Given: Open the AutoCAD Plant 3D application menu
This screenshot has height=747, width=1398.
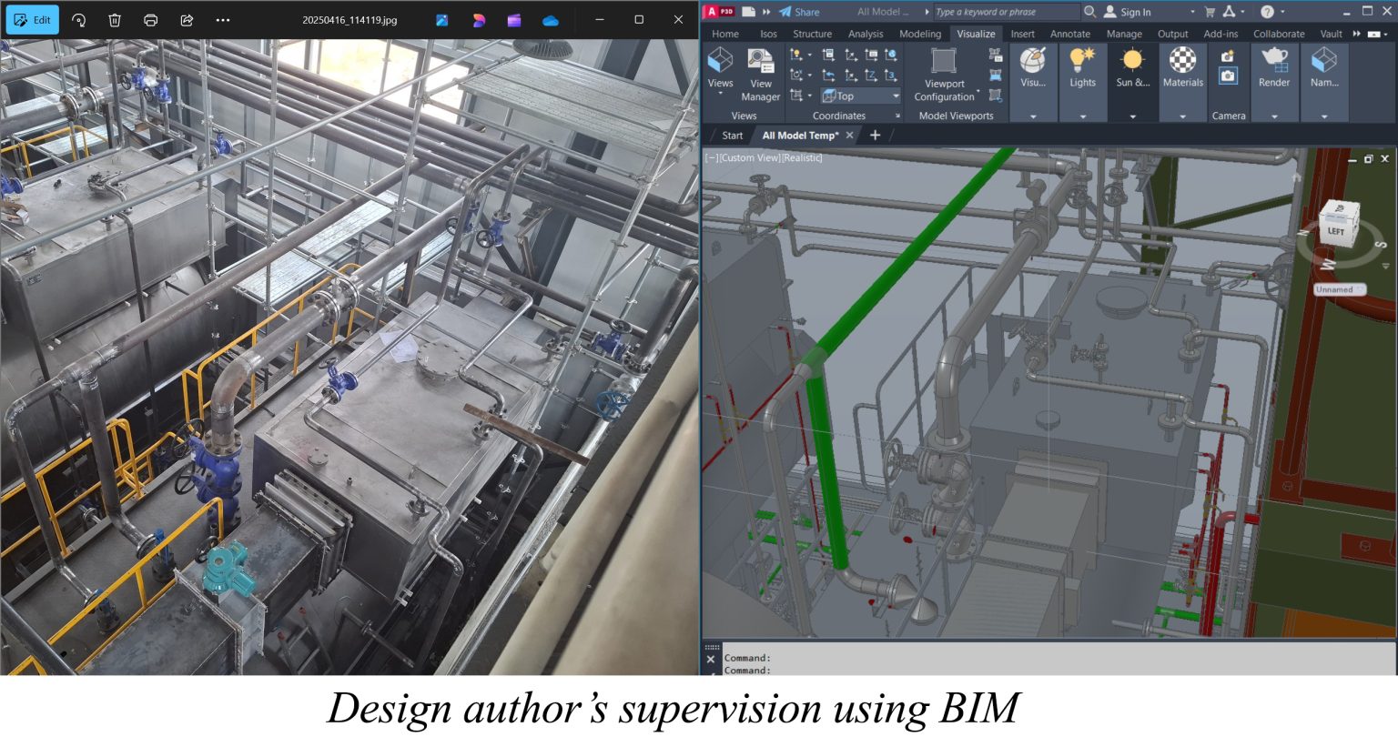Looking at the screenshot, I should click(x=719, y=12).
